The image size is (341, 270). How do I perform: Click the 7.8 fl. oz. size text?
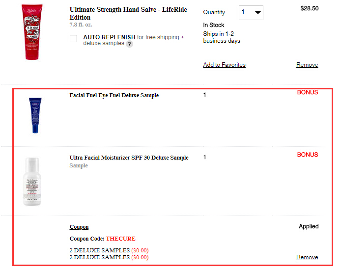click(x=81, y=25)
